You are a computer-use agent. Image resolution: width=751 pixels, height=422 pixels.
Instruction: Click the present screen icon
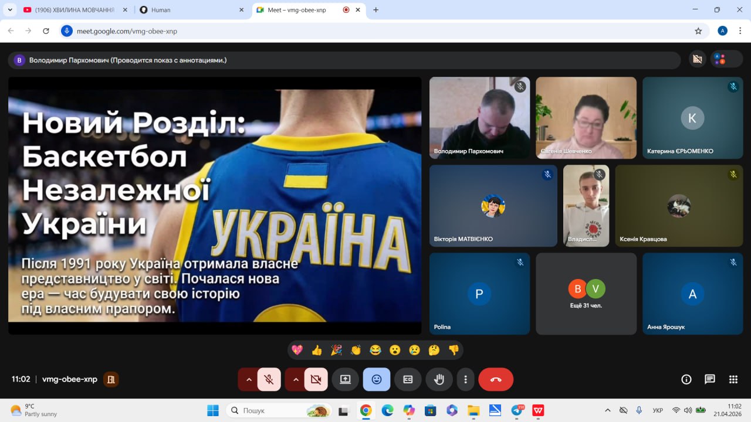345,380
